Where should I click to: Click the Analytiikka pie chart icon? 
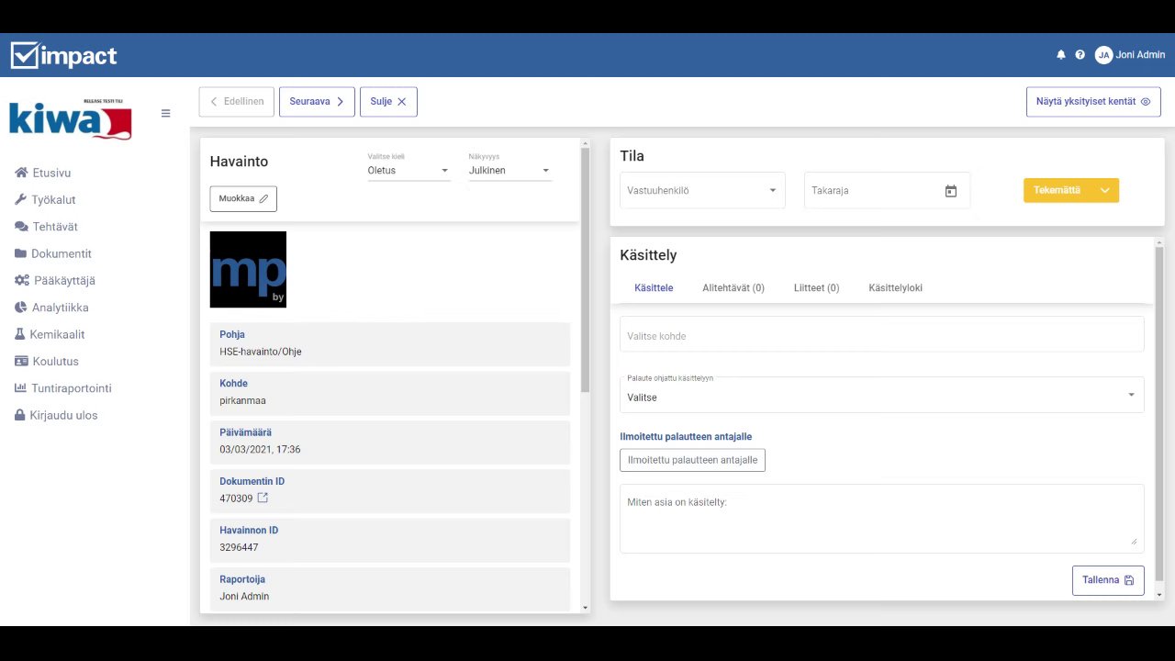point(21,308)
